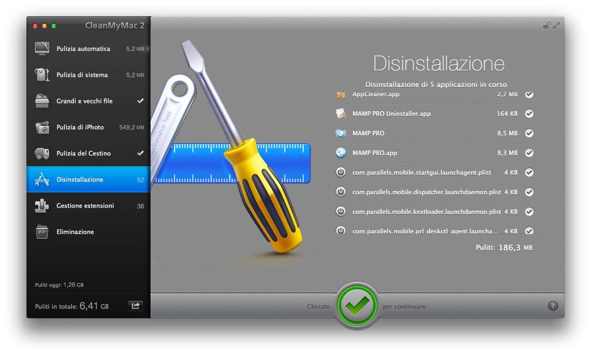Toggle checkmark for MAMP PRO folder
Screen dimensions: 591x355
(529, 133)
